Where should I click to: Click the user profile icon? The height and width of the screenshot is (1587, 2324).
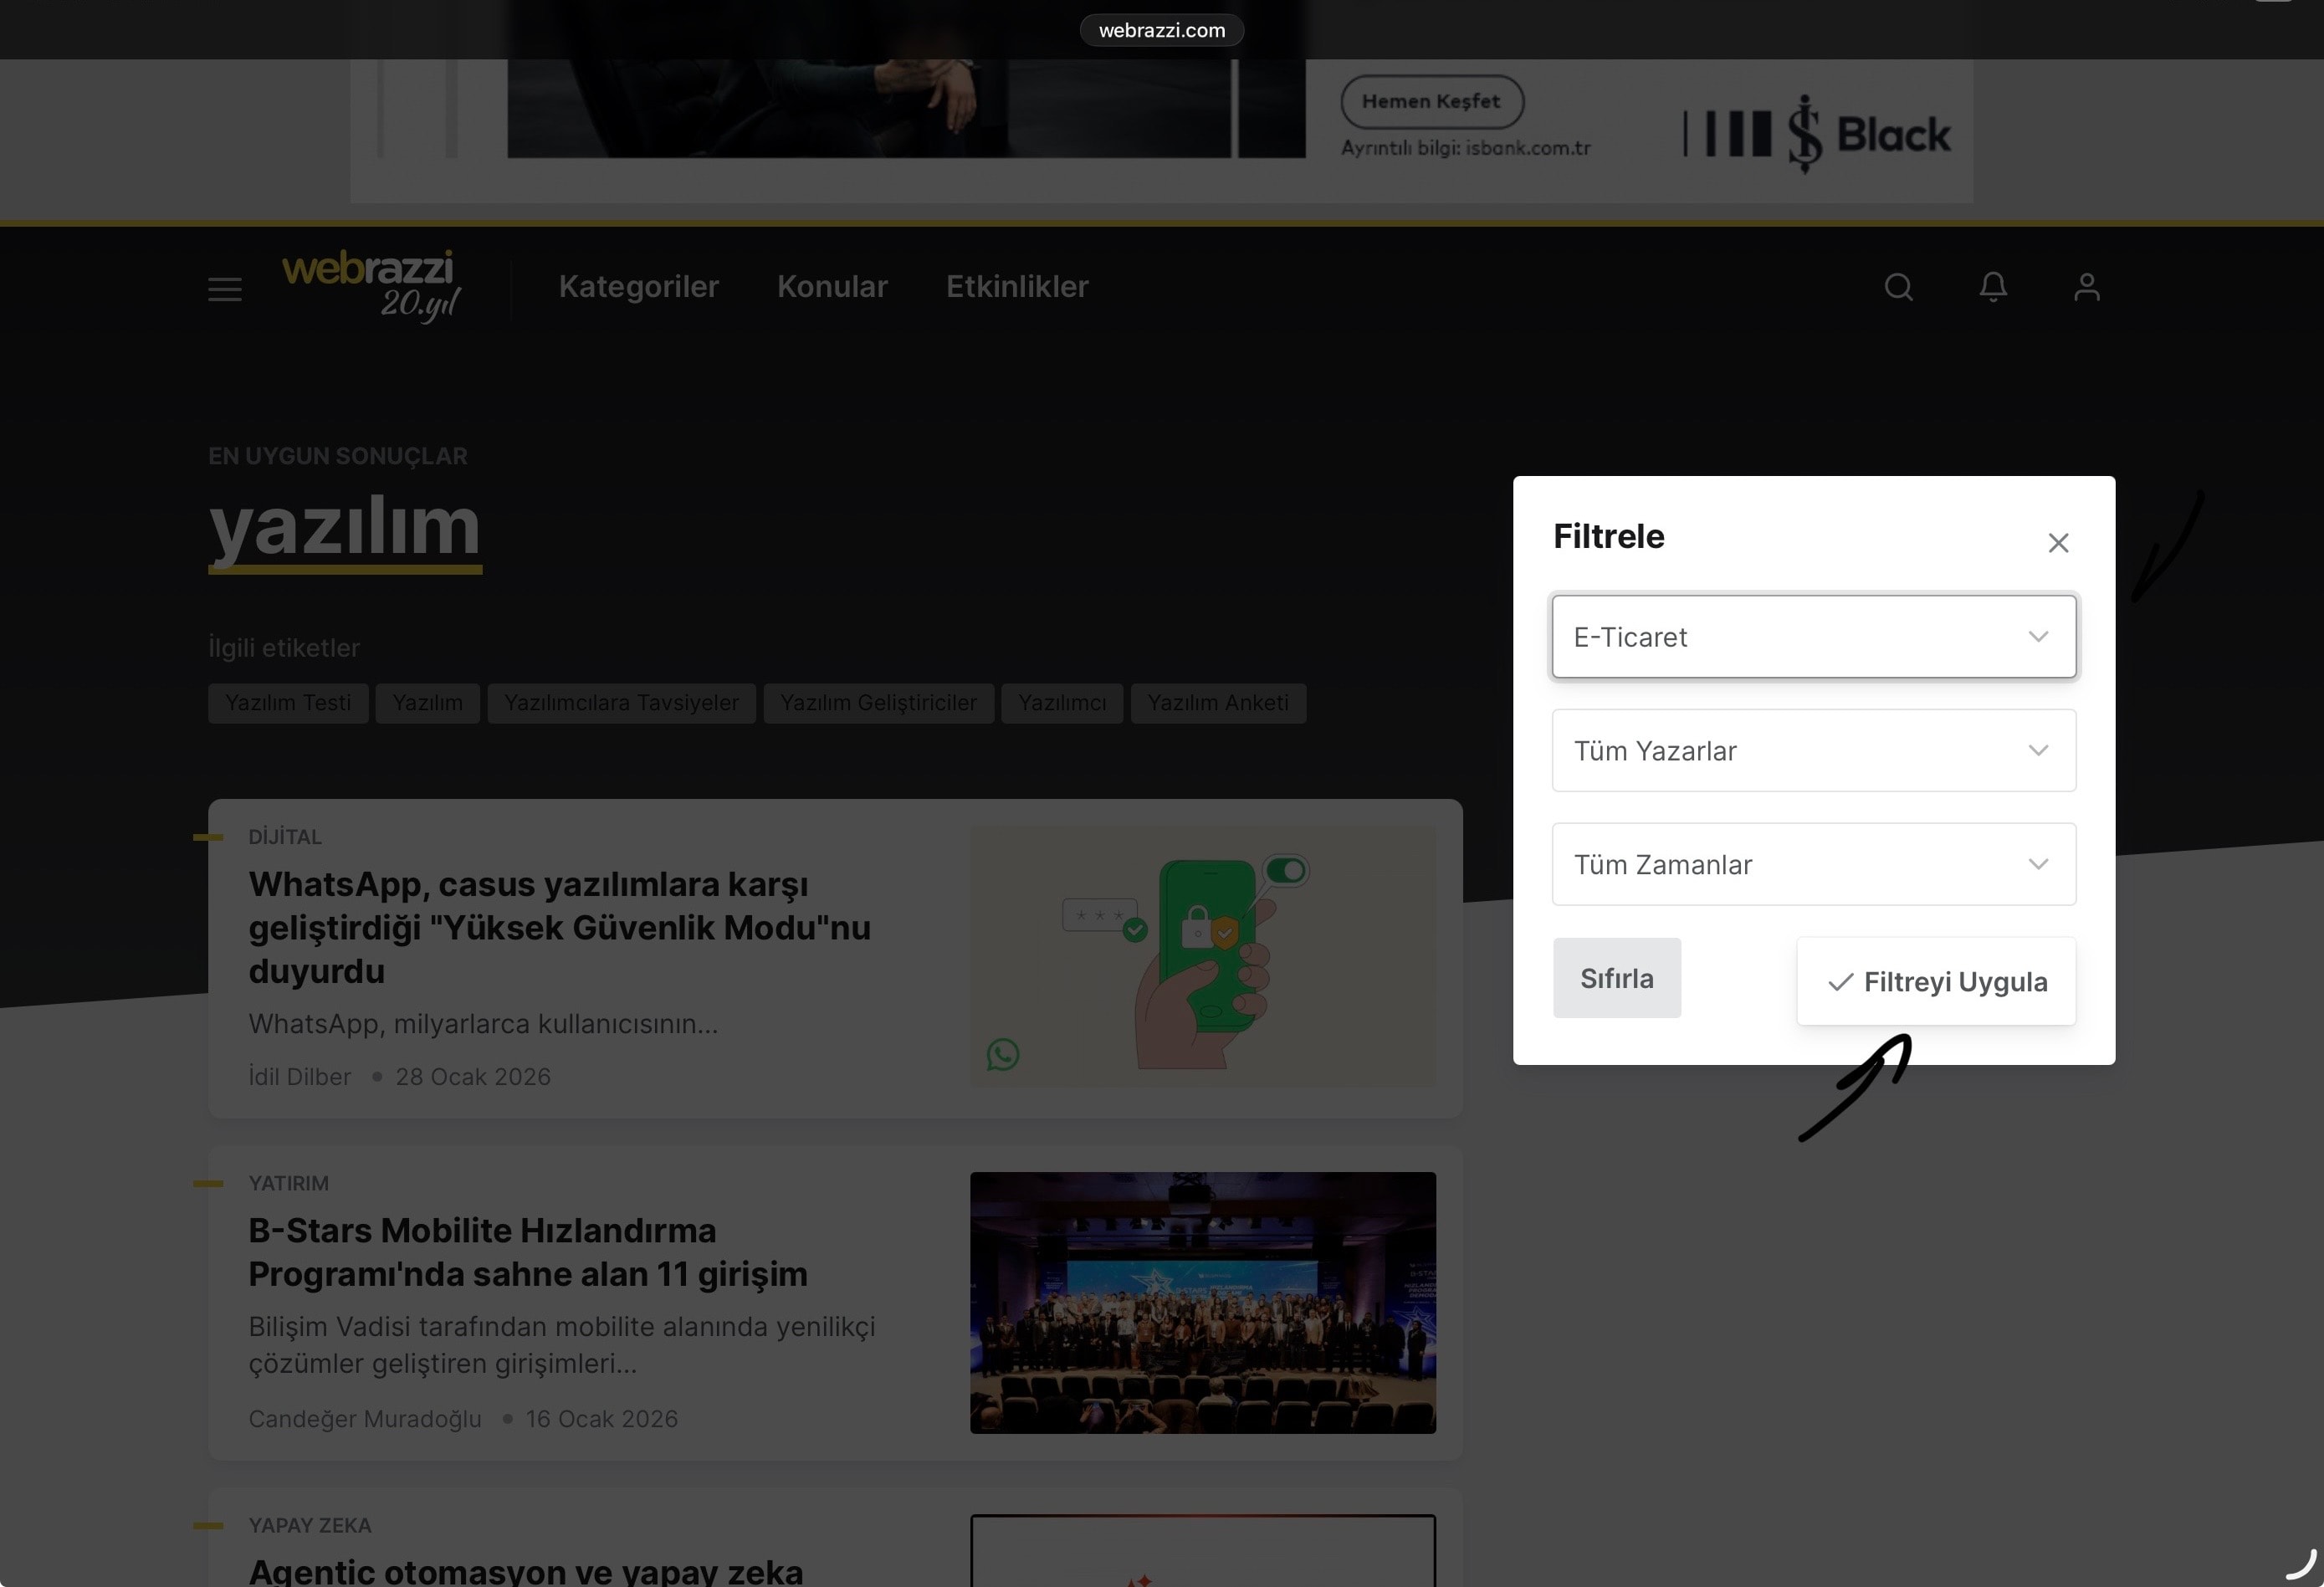pos(2086,288)
